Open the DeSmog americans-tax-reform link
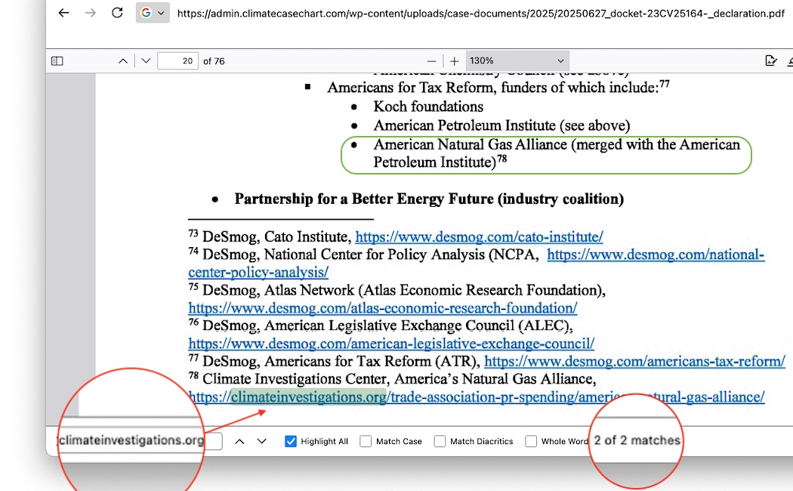 click(x=634, y=362)
